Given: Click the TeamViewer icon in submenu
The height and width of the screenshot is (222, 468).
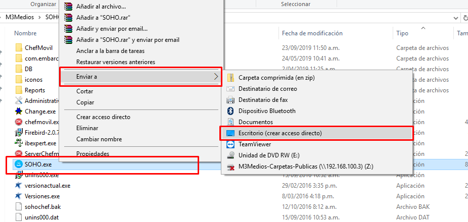Looking at the screenshot, I should point(231,144).
